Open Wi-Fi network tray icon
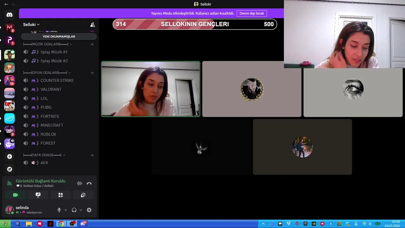Viewport: 405px width, 228px height. (x=364, y=224)
